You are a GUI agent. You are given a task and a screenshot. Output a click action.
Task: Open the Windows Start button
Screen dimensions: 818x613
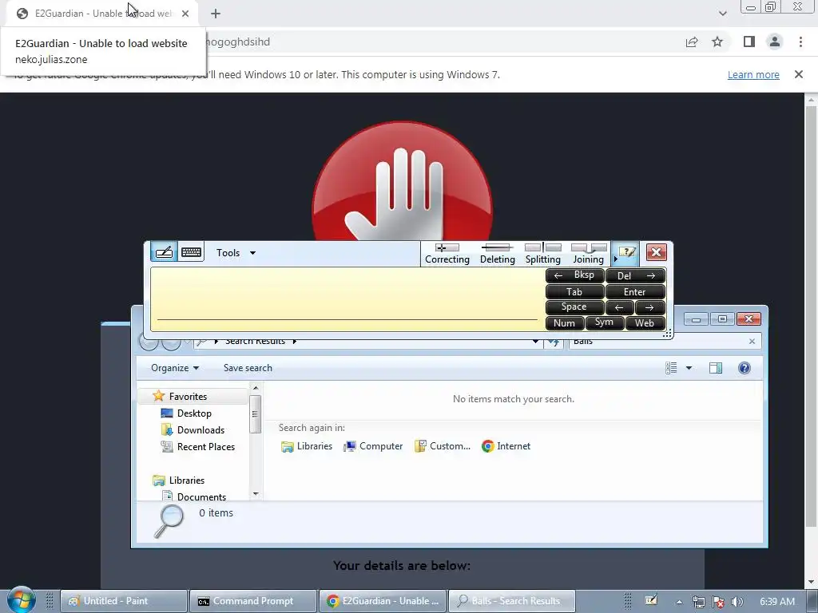[21, 600]
